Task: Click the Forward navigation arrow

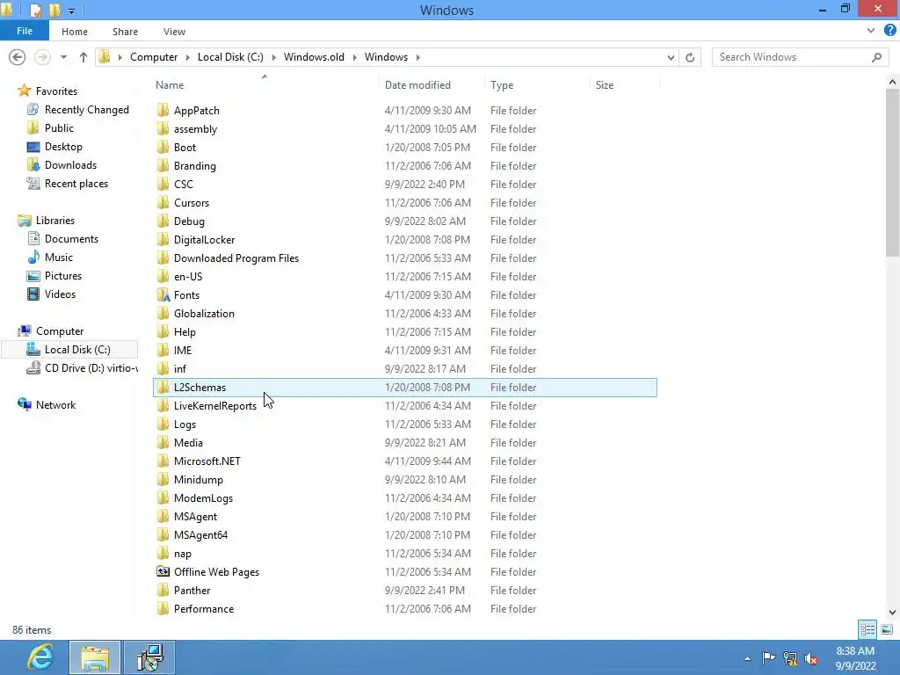Action: pos(42,57)
